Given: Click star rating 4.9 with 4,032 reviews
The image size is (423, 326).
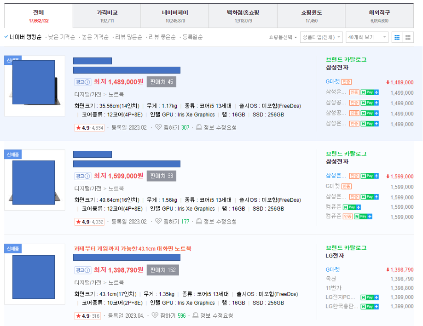Looking at the screenshot, I should coord(89,222).
